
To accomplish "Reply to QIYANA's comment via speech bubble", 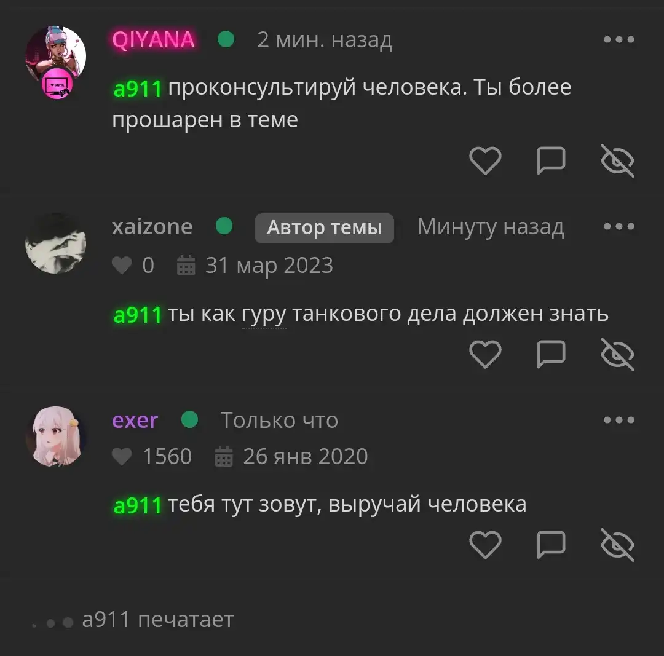I will 551,160.
